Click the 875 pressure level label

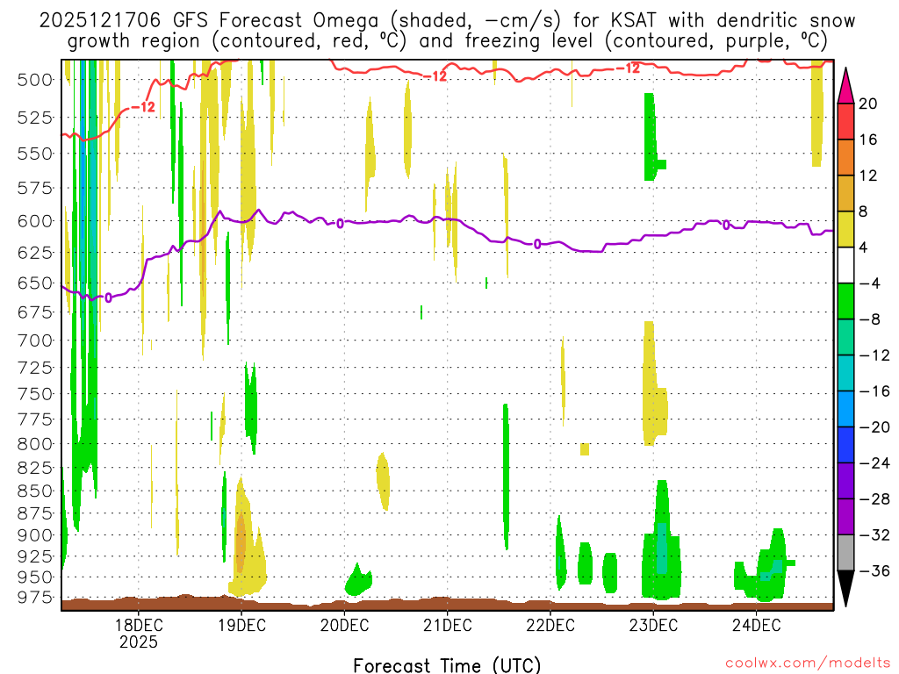pyautogui.click(x=35, y=513)
